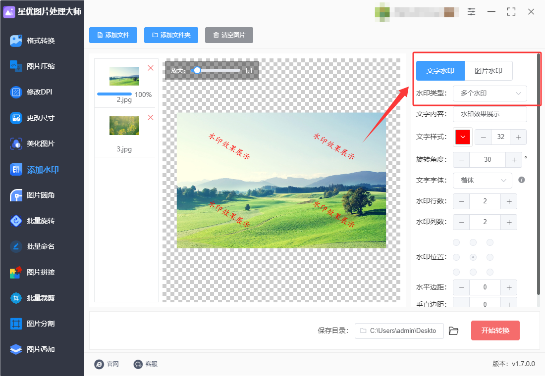Switch to the 图片水印 tab
Viewport: 545px width, 376px height.
tap(489, 71)
